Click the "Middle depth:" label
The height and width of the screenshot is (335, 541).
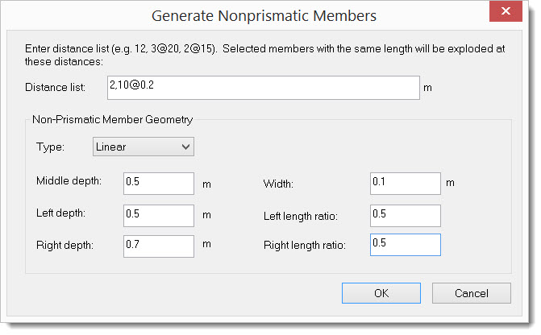click(69, 180)
